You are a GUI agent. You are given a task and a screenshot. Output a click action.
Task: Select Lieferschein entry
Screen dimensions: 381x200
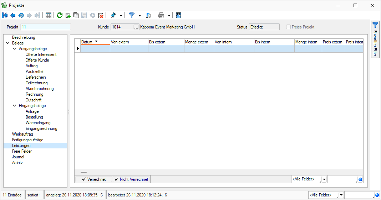click(36, 77)
